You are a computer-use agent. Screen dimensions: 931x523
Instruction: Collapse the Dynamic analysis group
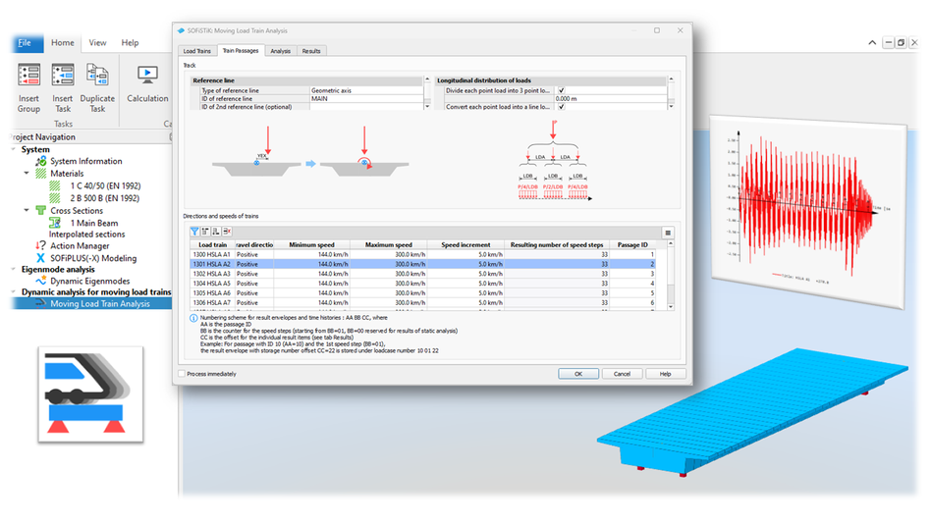[14, 292]
